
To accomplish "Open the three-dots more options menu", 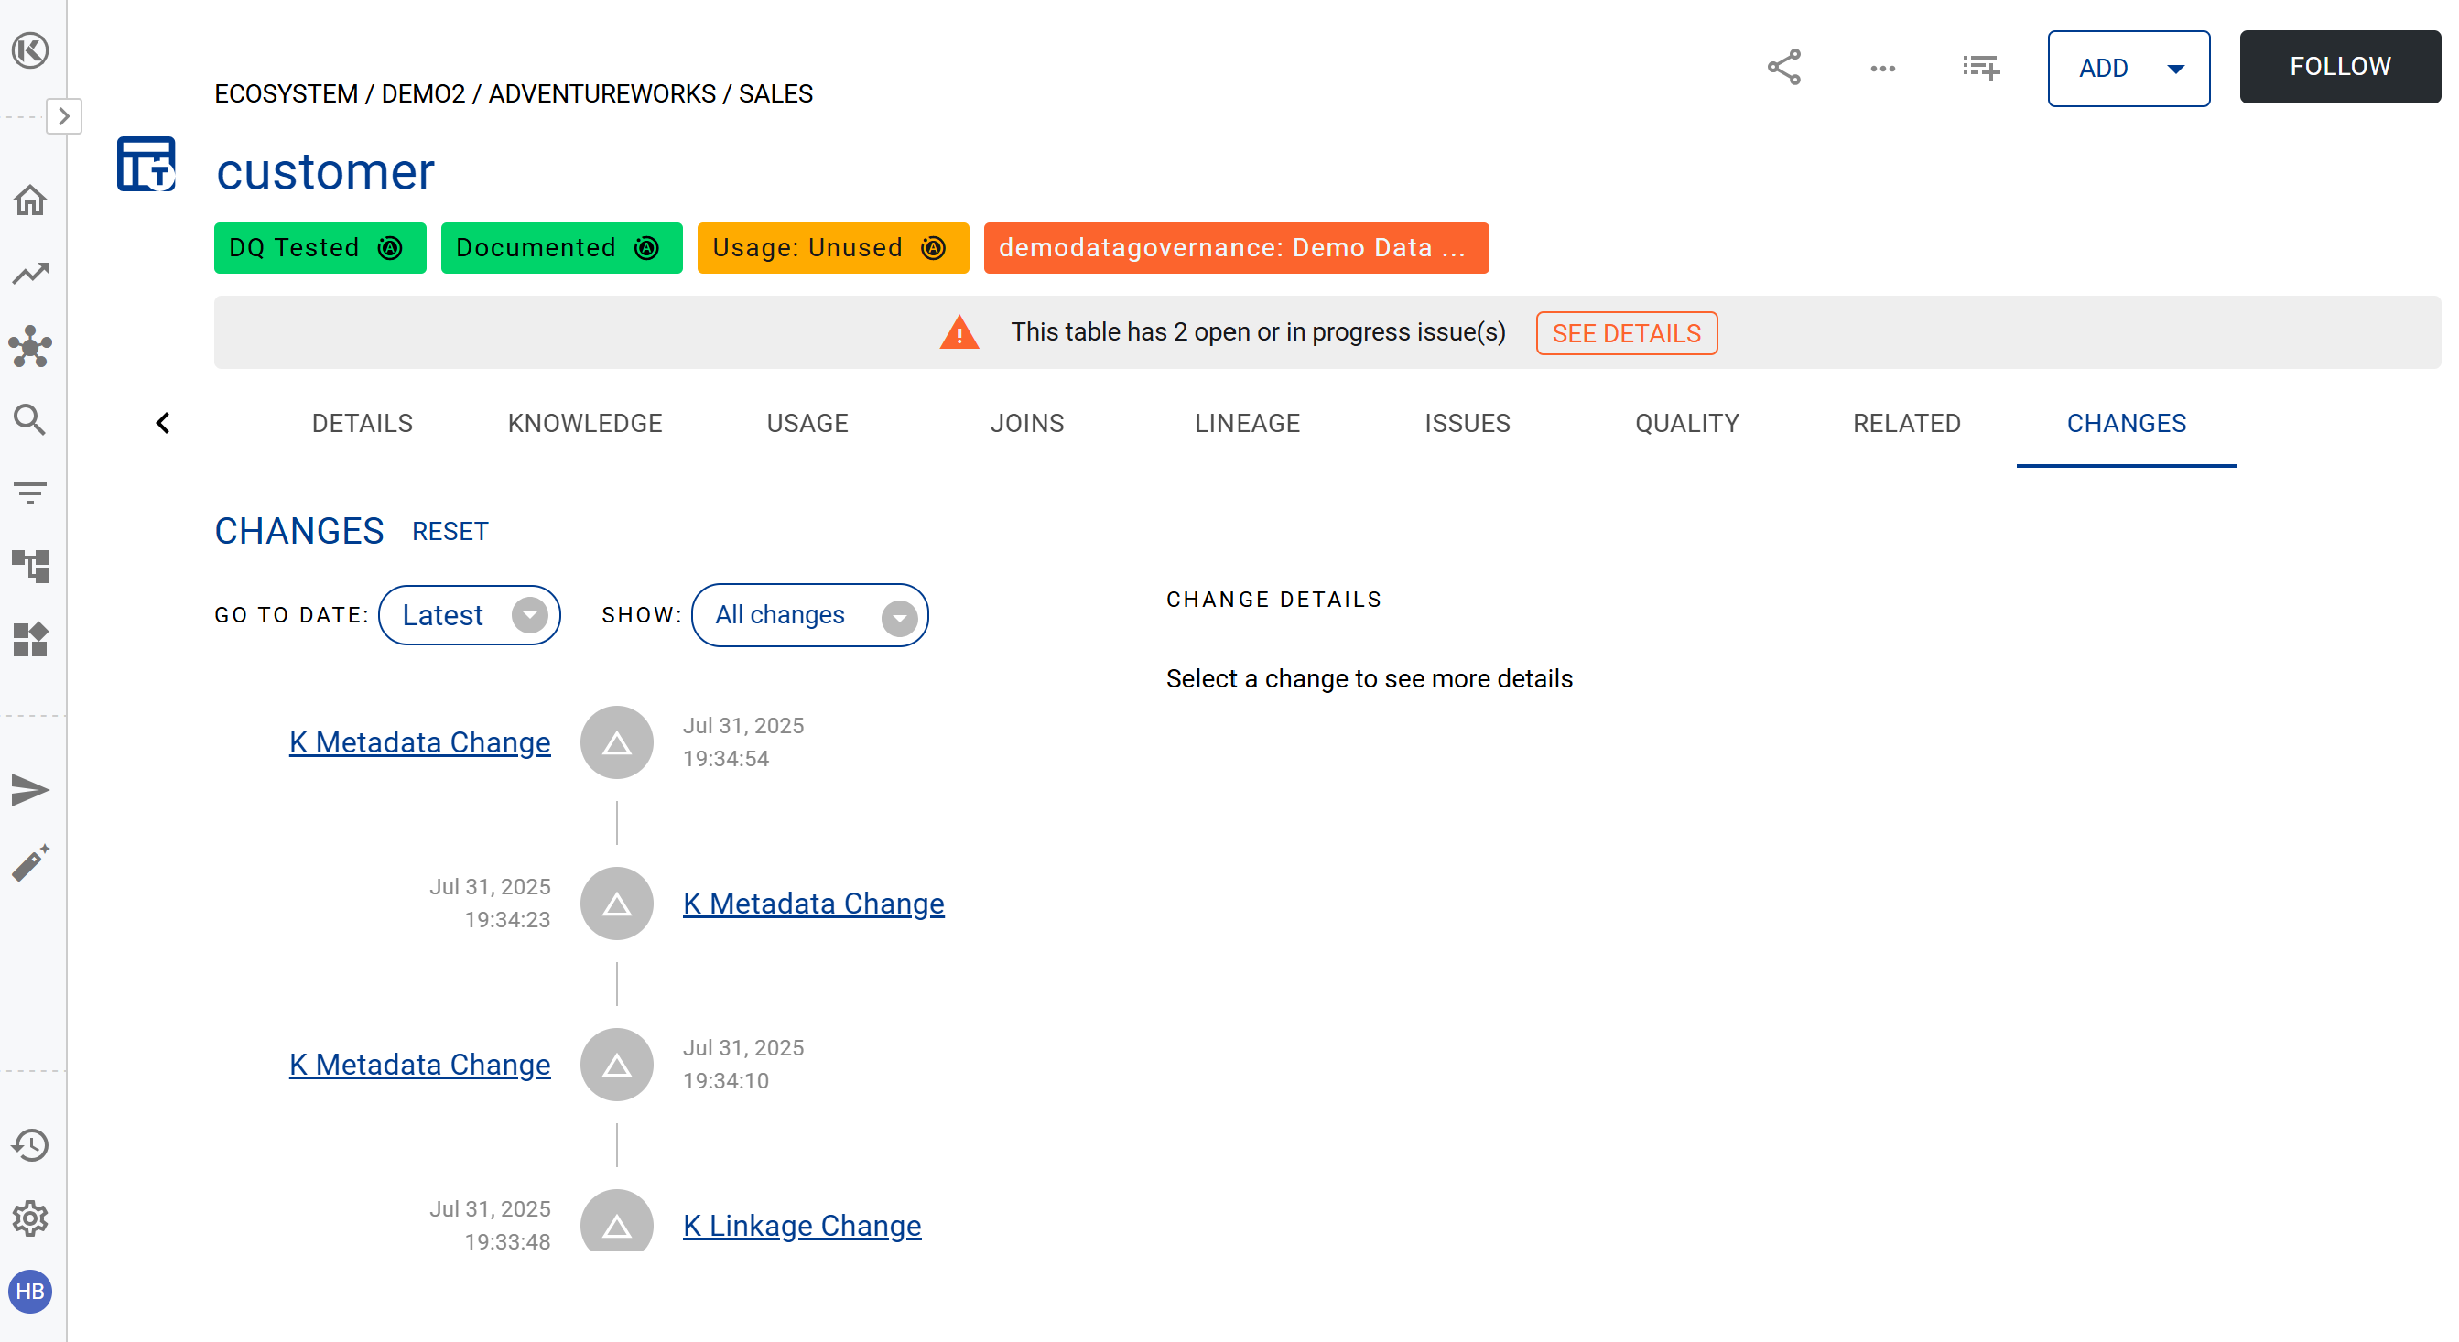I will pyautogui.click(x=1882, y=69).
